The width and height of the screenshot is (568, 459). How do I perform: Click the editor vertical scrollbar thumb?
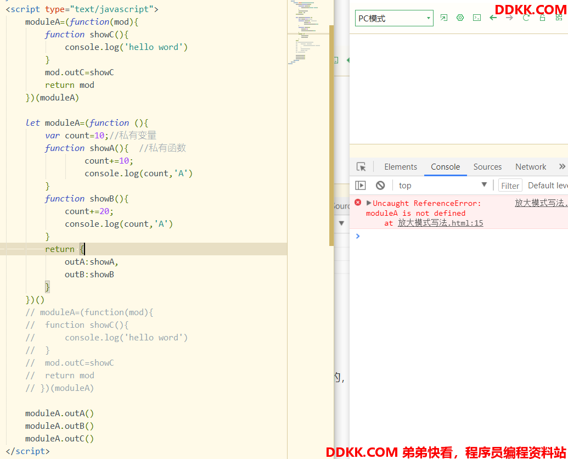pos(331,136)
